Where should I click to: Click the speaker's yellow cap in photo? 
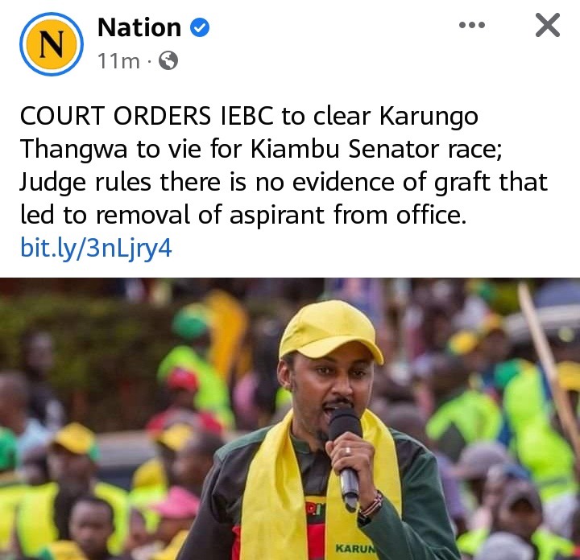[x=330, y=331]
